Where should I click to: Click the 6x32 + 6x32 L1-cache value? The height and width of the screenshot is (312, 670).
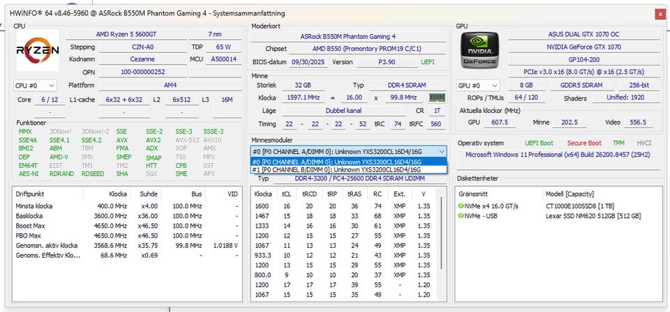click(x=124, y=100)
